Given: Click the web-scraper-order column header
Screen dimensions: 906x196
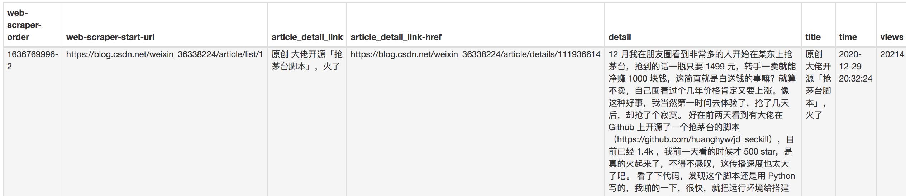Looking at the screenshot, I should tap(24, 25).
